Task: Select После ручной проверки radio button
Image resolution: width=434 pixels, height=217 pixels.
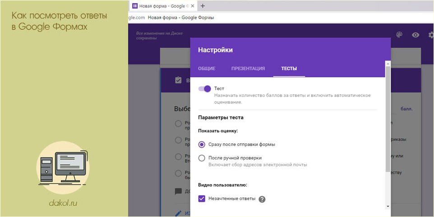Action: (x=202, y=158)
